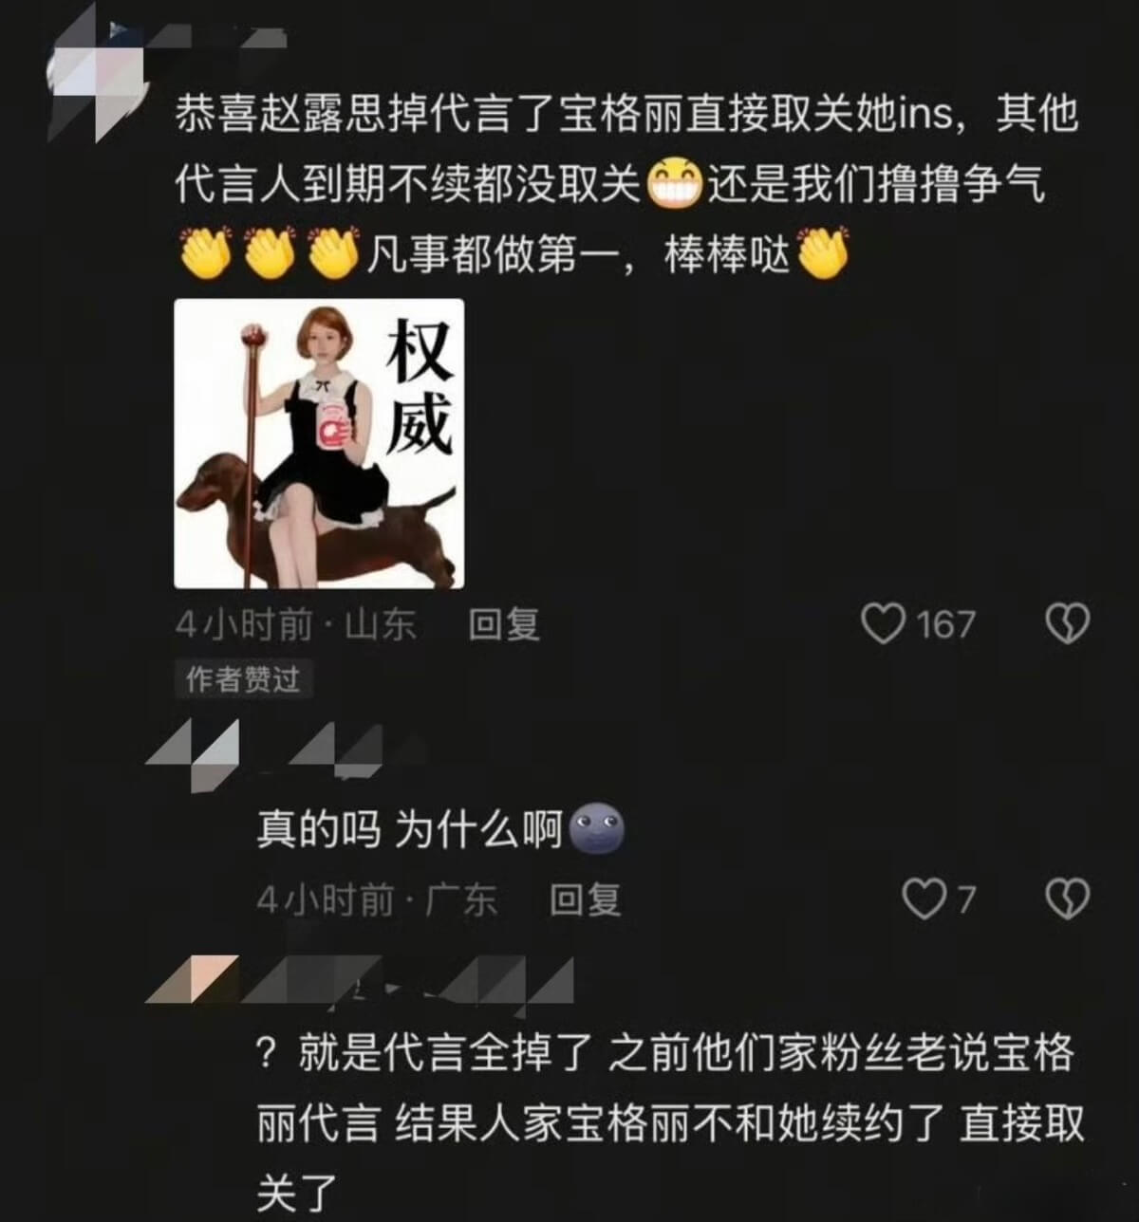Screen dimensions: 1139x1222
Task: Tap broken heart on the Guangdong reply
Action: pyautogui.click(x=1067, y=898)
